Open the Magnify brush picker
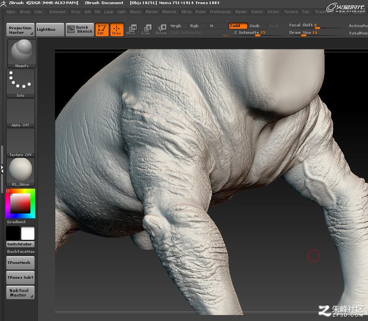Screen dimensions: 368x321 pos(22,53)
